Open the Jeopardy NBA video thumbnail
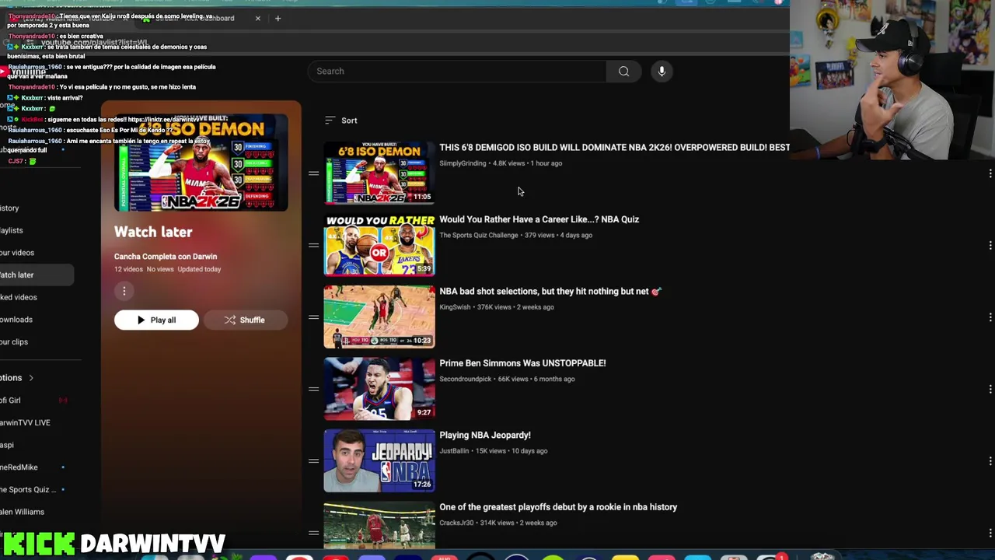 (379, 460)
